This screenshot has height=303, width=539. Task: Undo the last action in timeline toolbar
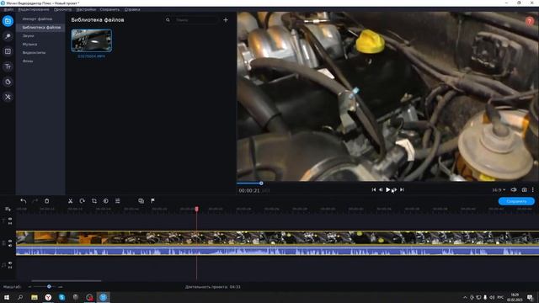click(23, 201)
